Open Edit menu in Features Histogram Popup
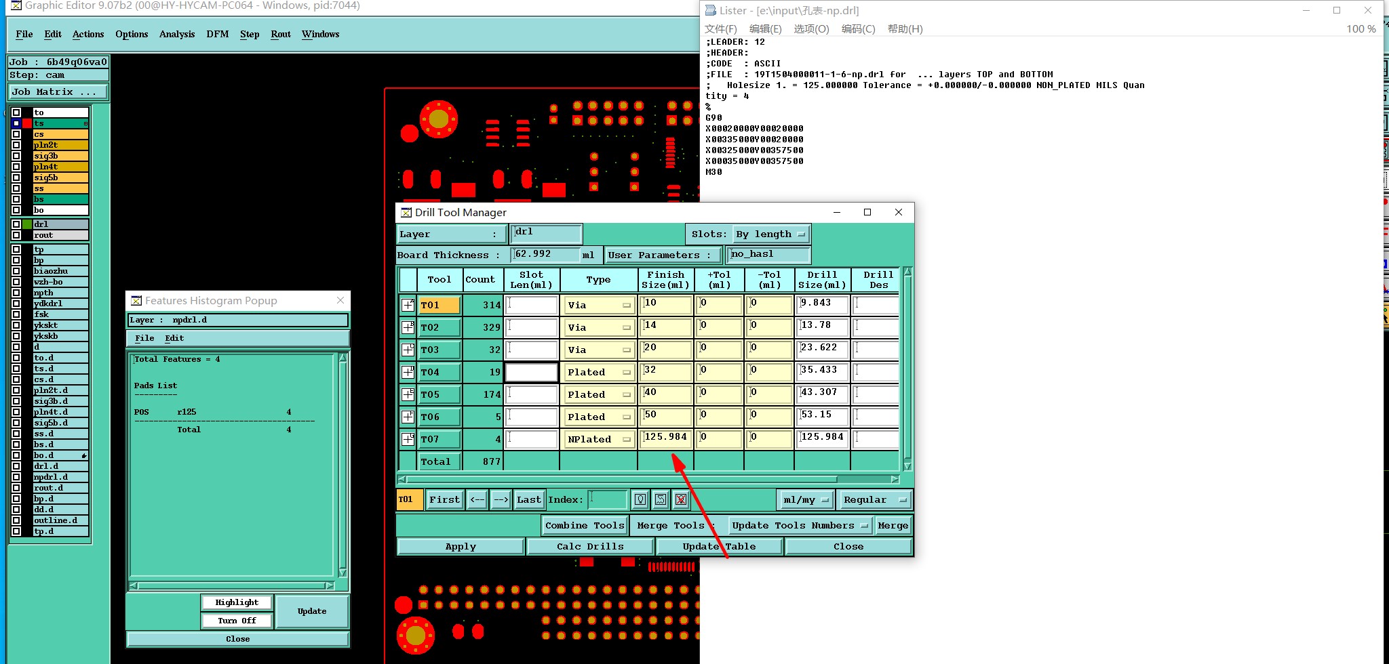The height and width of the screenshot is (664, 1389). click(174, 338)
